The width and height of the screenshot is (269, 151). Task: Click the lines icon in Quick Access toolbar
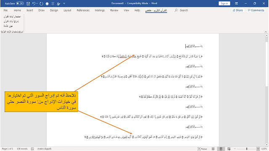tap(53, 4)
